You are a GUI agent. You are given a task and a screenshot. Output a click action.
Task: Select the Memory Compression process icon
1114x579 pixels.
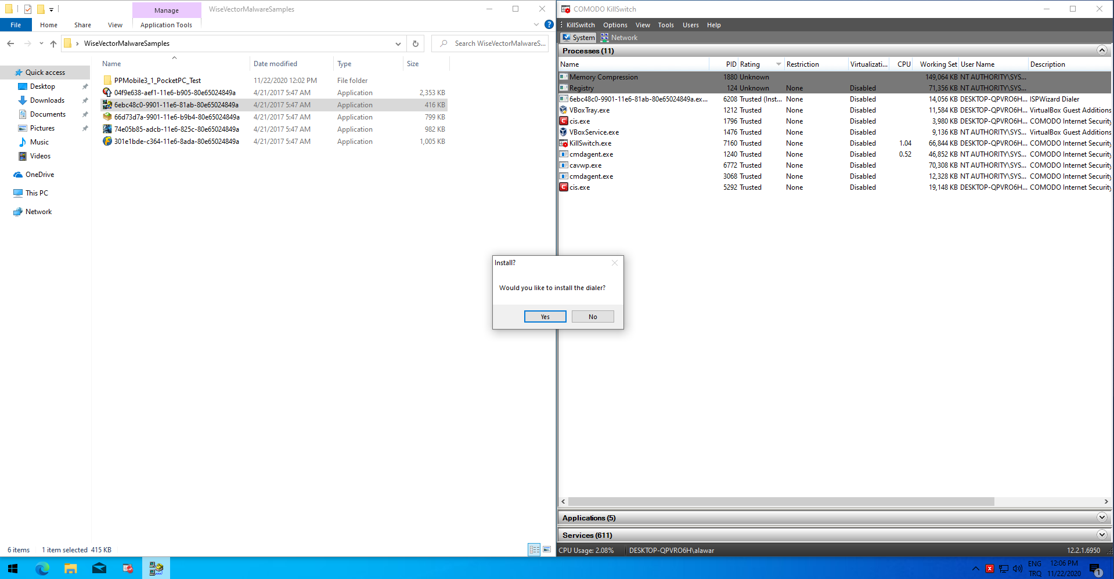coord(564,77)
